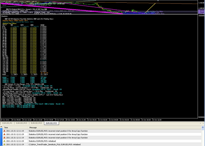Image resolution: width=205 pixels, height=146 pixels.
Task: Sort log by the Time column header
Action: point(15,128)
